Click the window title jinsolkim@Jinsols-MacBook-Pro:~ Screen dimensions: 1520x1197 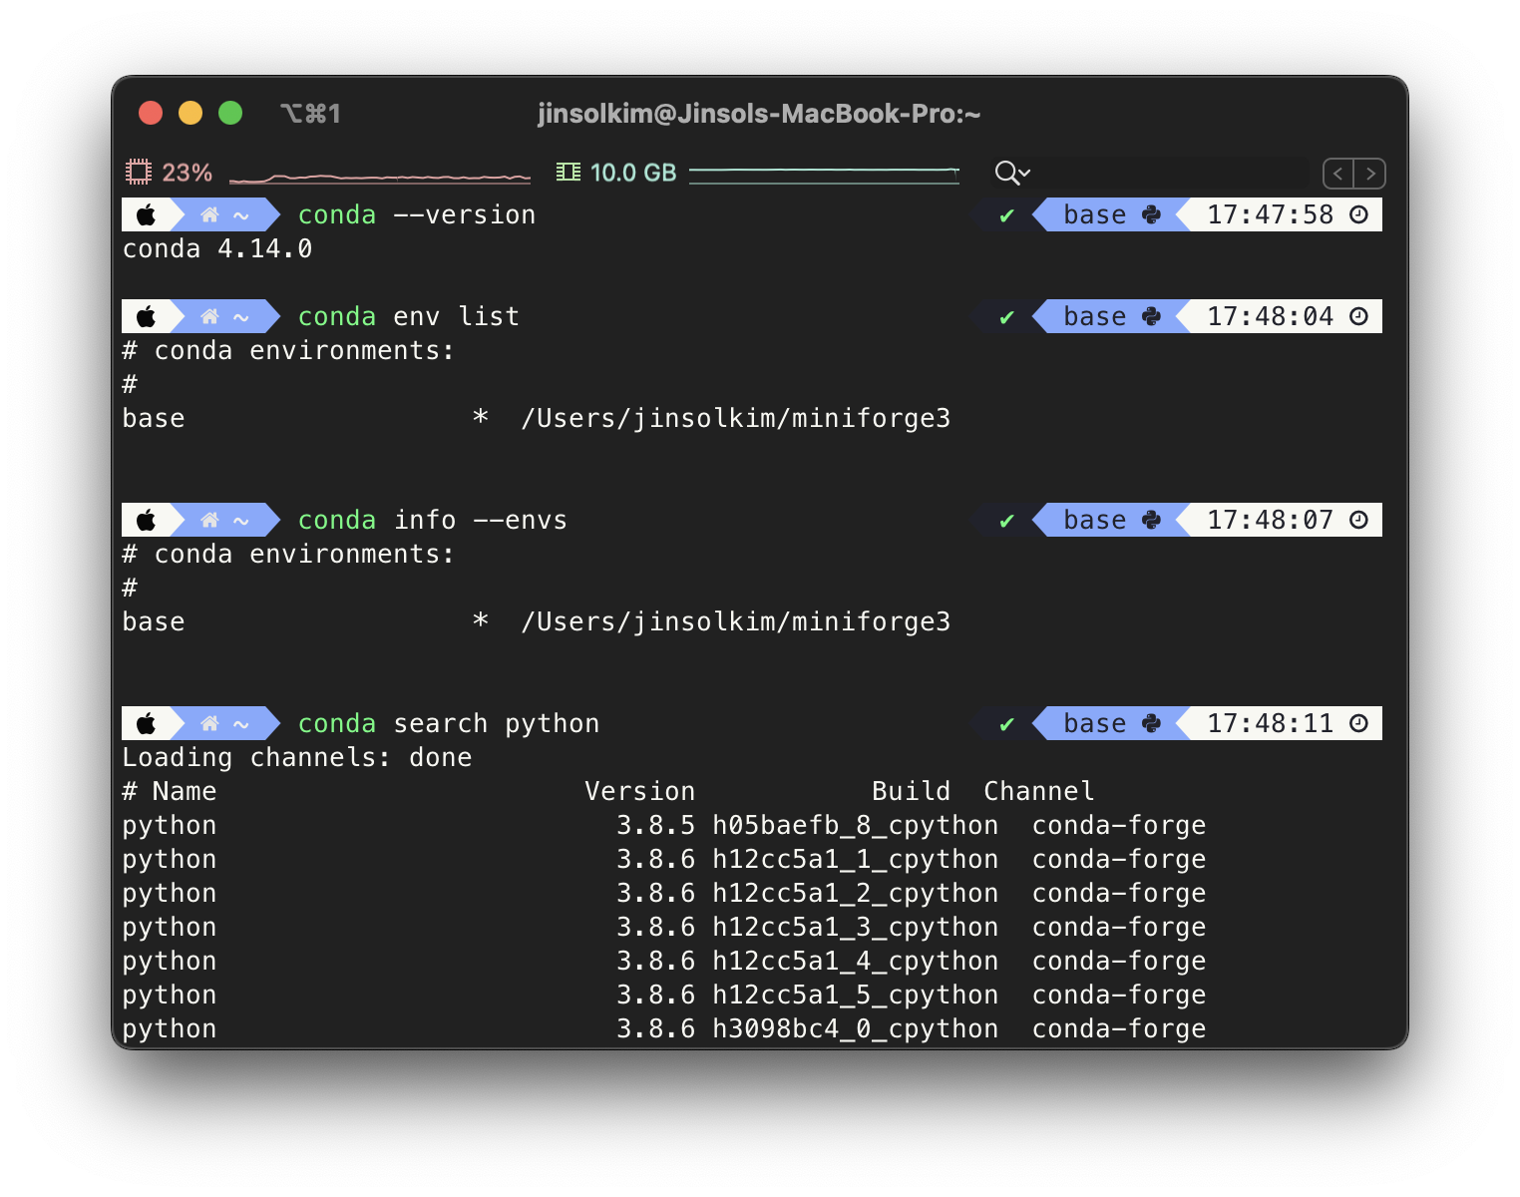(x=759, y=114)
